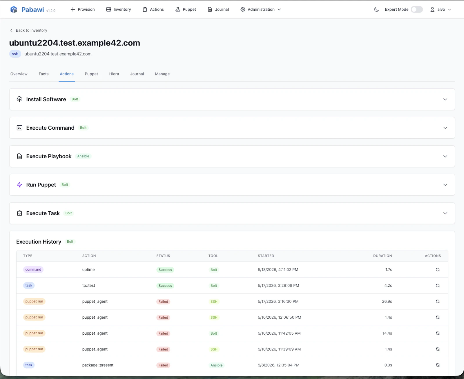The width and height of the screenshot is (464, 379).
Task: Switch to the node Journal tab
Action: [137, 74]
